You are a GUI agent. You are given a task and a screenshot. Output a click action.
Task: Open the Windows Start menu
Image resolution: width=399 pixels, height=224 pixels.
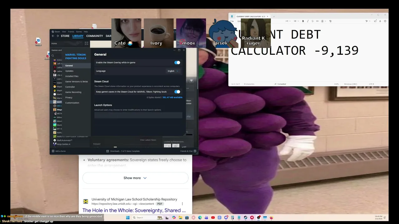point(127,217)
